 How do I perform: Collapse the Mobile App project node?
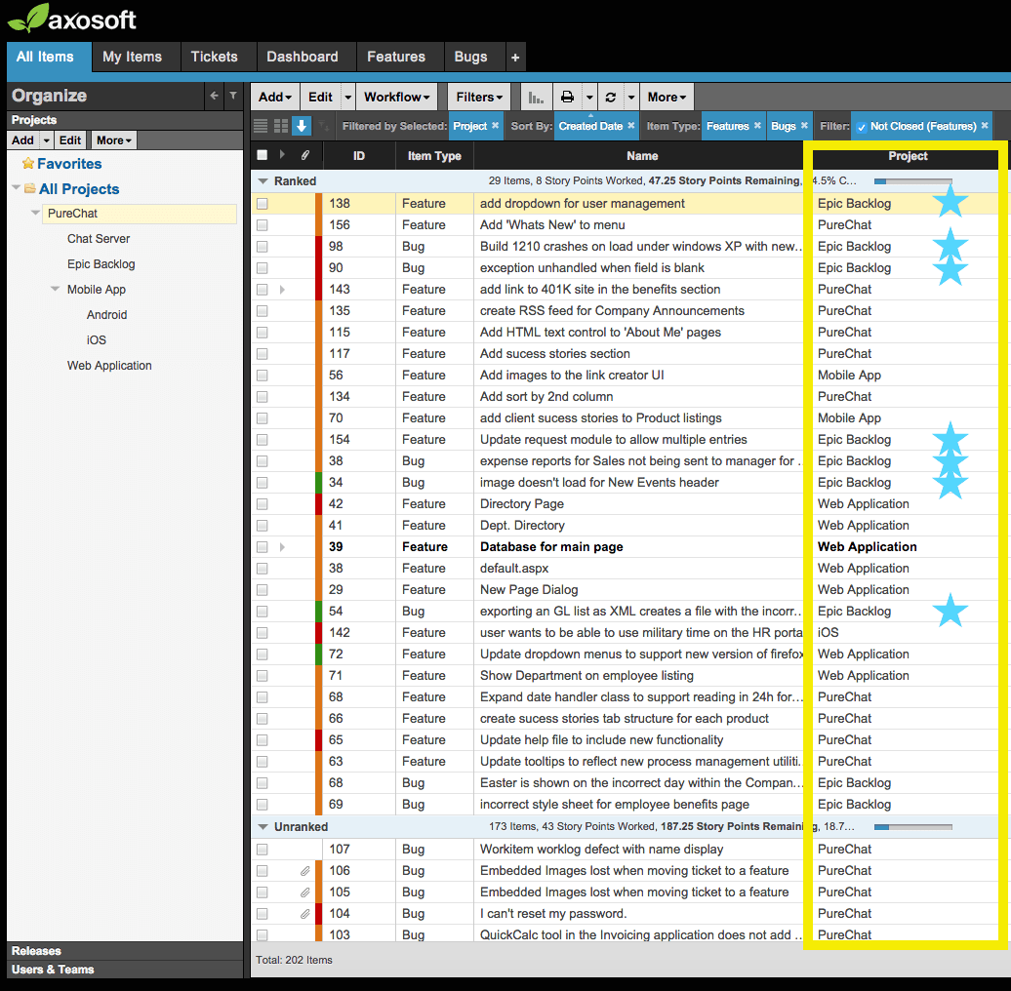click(56, 290)
